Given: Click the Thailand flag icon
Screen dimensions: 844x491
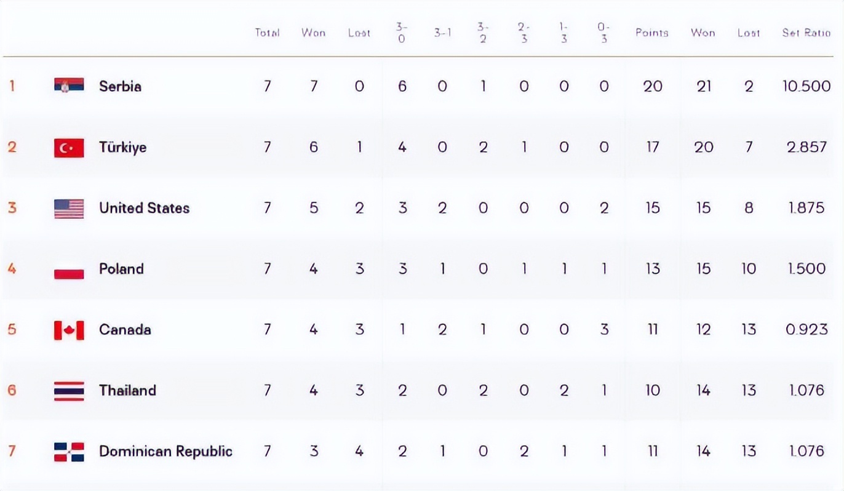Looking at the screenshot, I should 69,391.
